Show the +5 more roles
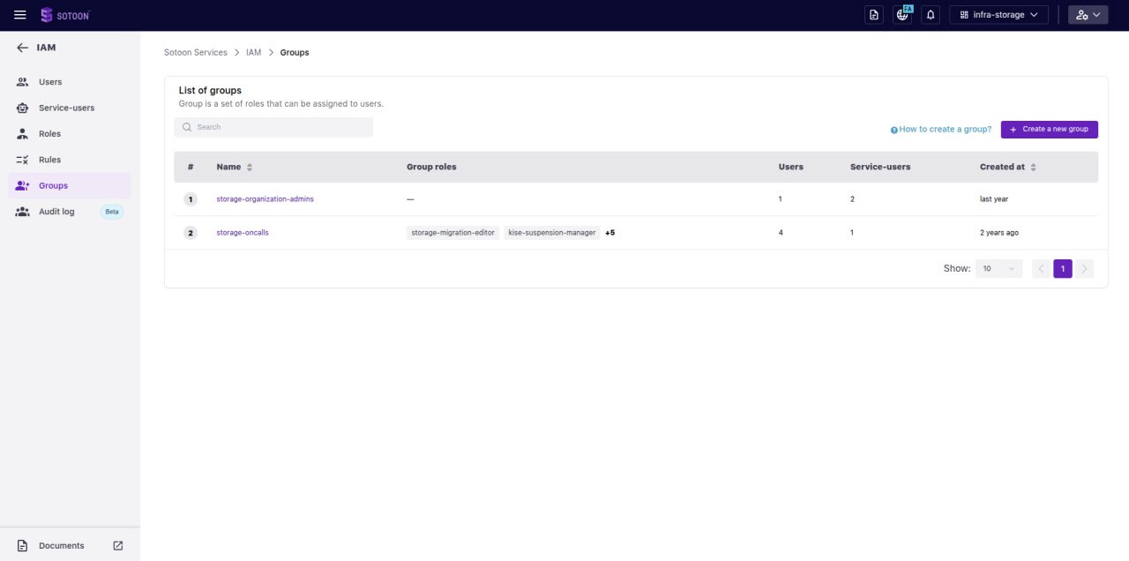Viewport: 1129px width, 561px height. click(609, 233)
